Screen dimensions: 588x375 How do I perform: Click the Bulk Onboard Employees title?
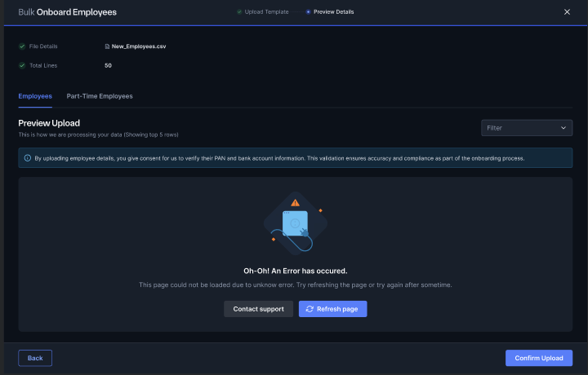pyautogui.click(x=68, y=12)
